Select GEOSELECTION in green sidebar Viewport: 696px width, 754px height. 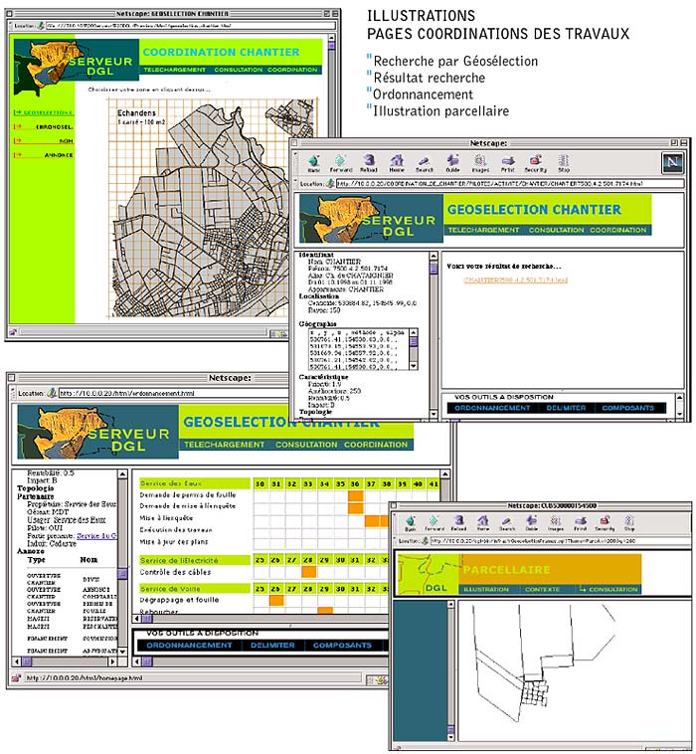[44, 112]
